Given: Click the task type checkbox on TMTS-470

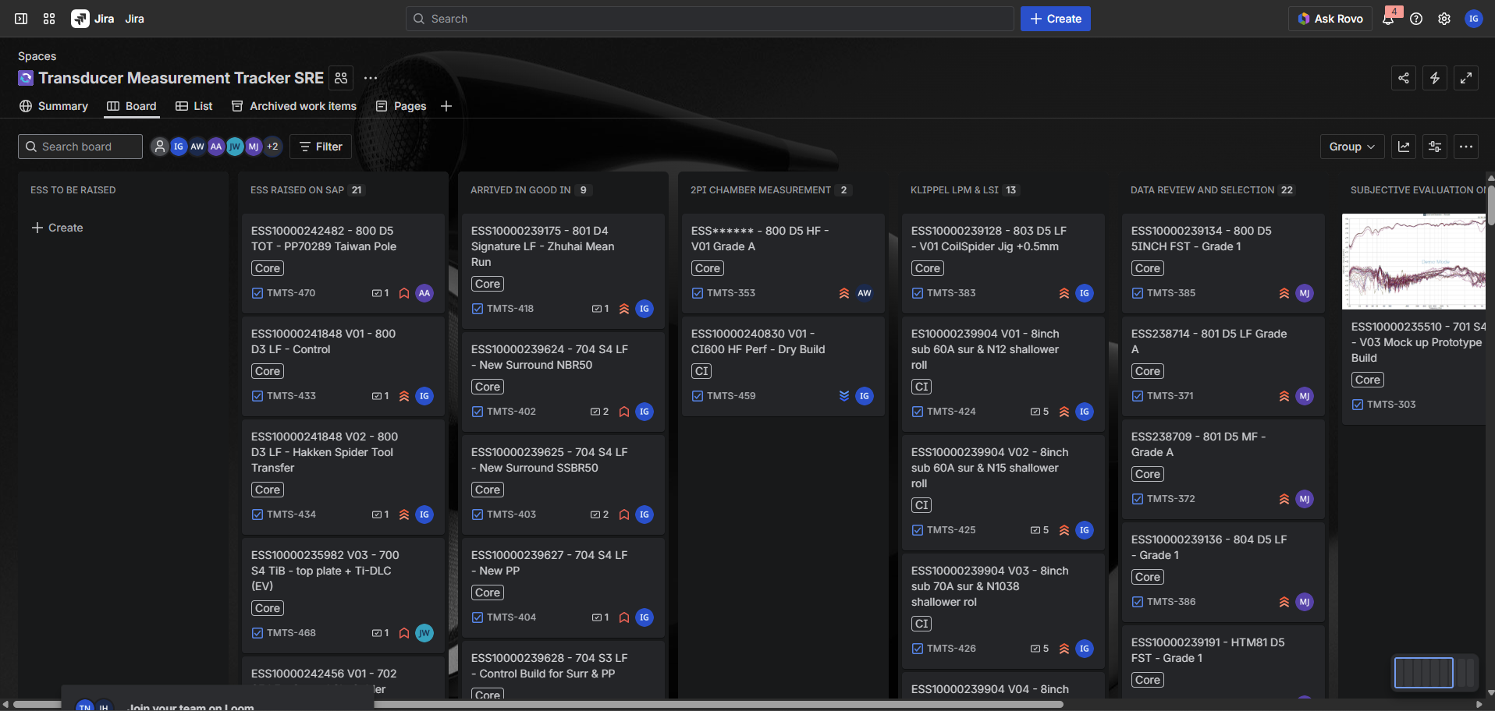Looking at the screenshot, I should pyautogui.click(x=257, y=293).
